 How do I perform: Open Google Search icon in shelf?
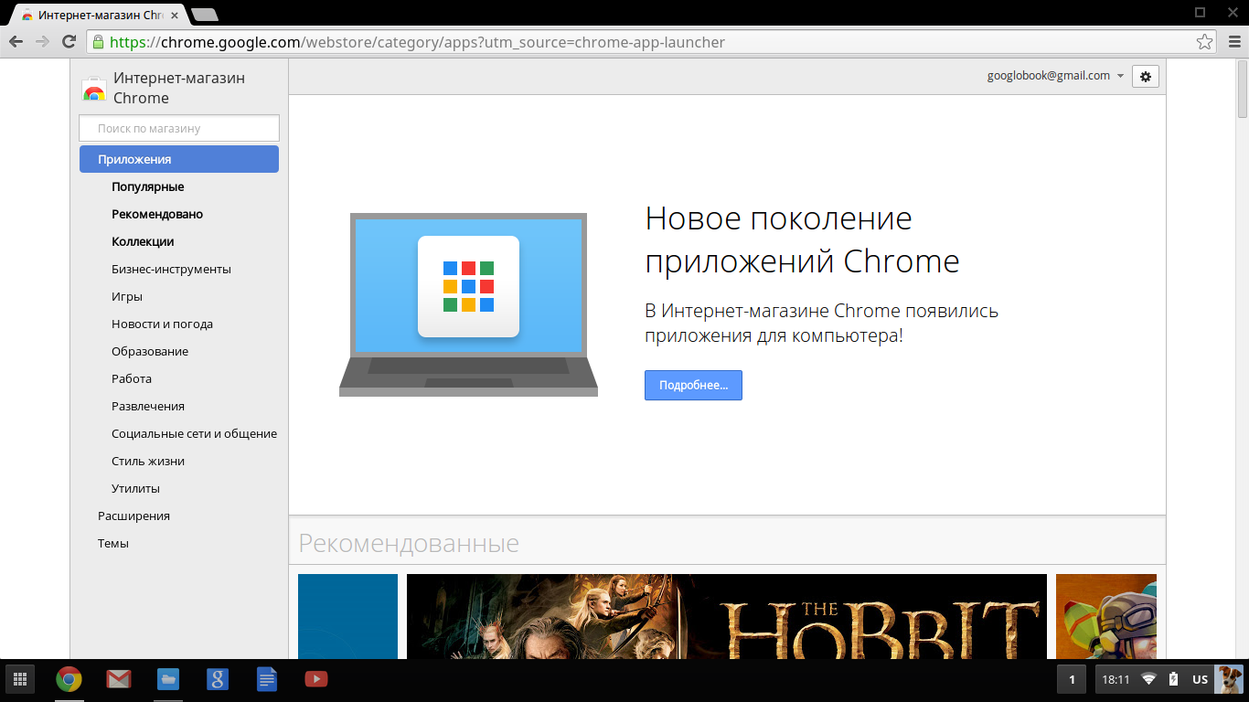(x=217, y=679)
